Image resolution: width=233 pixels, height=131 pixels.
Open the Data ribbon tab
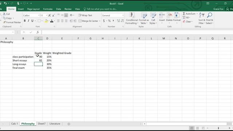(x=58, y=9)
